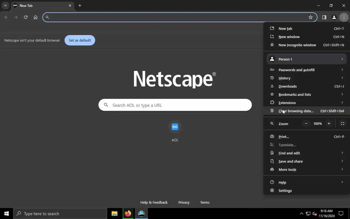Expand the Person 1 profile submenu

[307, 59]
